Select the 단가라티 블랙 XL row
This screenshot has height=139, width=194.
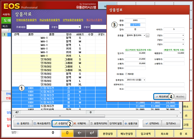(59, 85)
